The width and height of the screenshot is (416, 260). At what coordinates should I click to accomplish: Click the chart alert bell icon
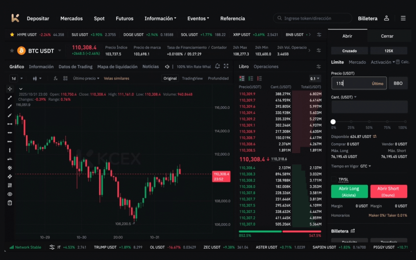217,66
